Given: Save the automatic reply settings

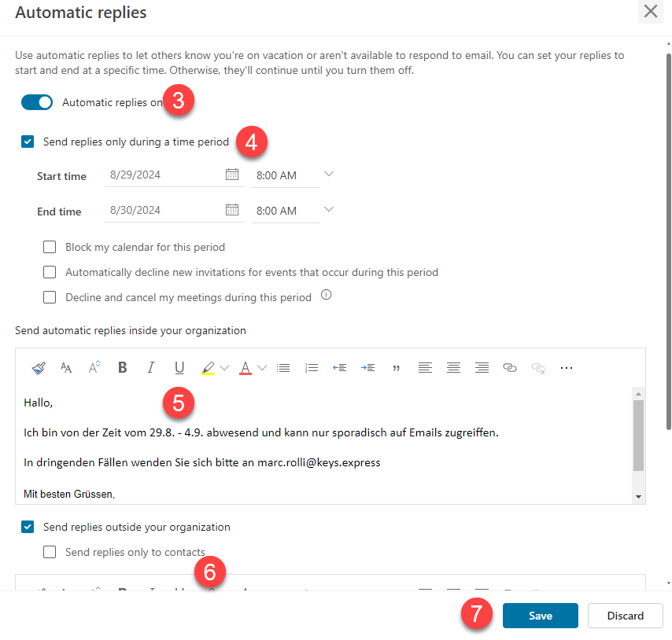Looking at the screenshot, I should pyautogui.click(x=541, y=616).
